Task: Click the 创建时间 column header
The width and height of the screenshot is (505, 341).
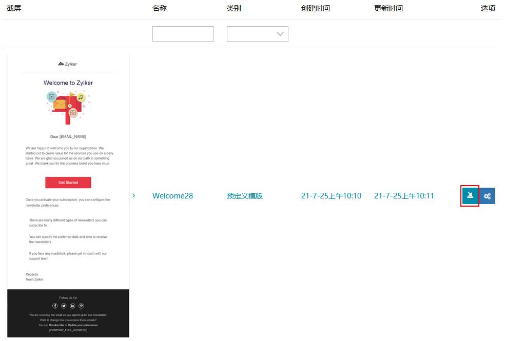Action: (315, 8)
